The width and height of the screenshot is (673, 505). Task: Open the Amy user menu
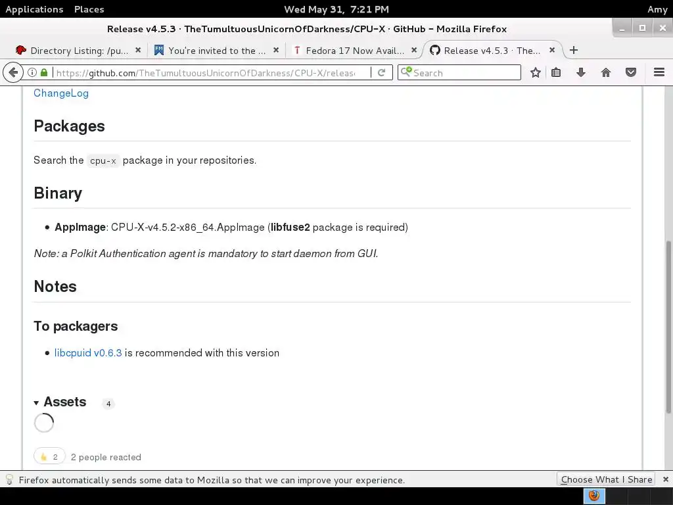pyautogui.click(x=657, y=9)
